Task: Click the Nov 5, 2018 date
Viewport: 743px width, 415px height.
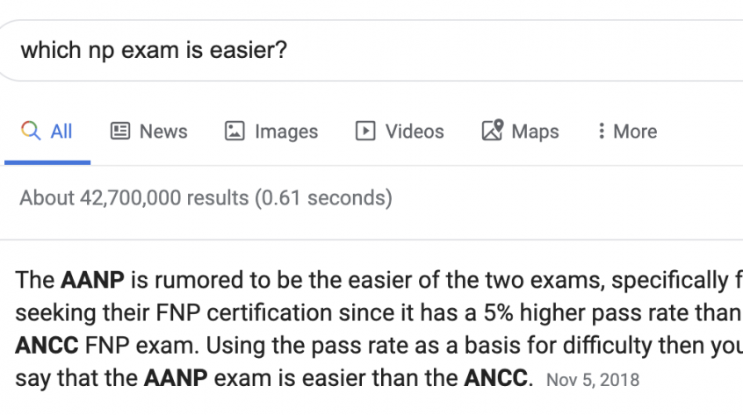Action: click(x=593, y=380)
